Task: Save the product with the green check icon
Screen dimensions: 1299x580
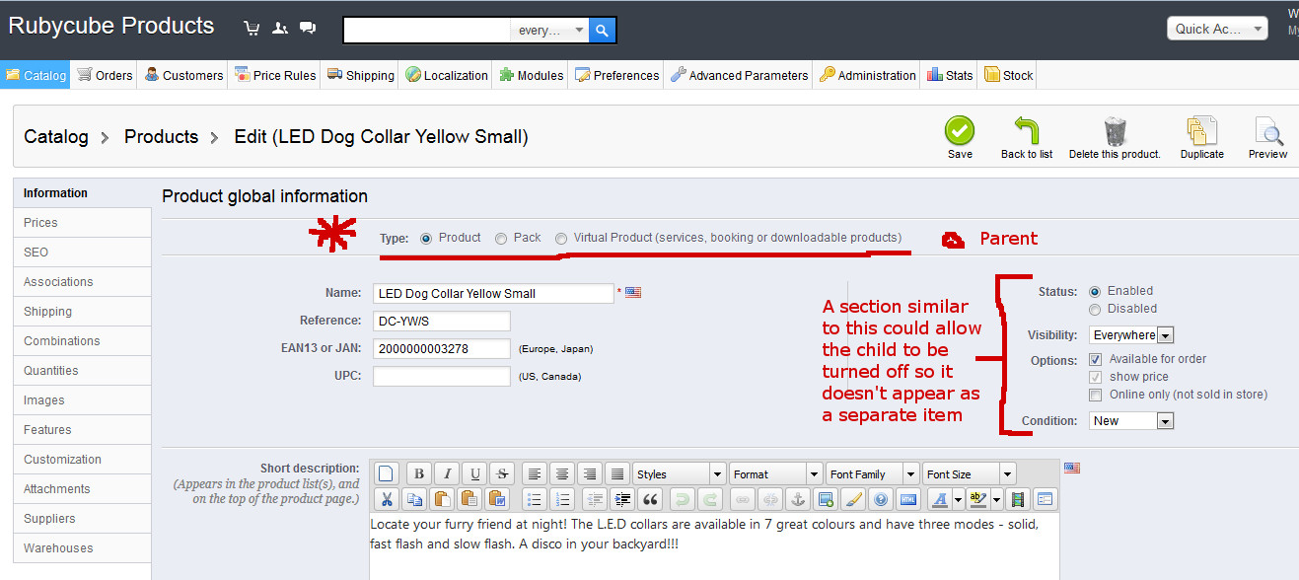Action: (960, 137)
